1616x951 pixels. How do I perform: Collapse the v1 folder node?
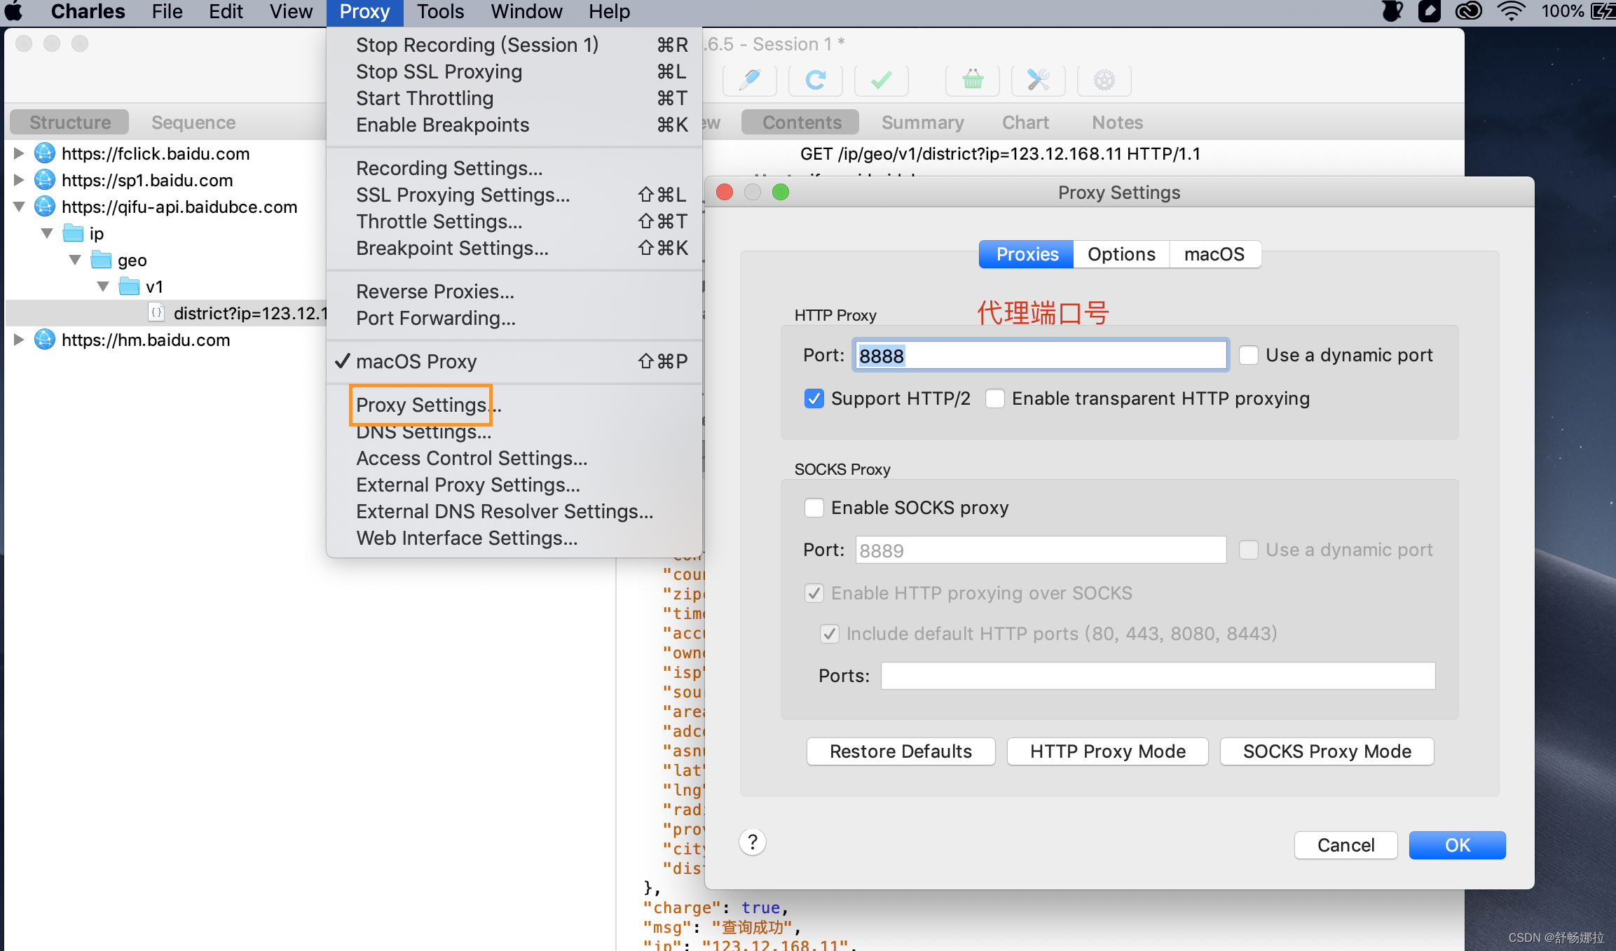click(103, 286)
